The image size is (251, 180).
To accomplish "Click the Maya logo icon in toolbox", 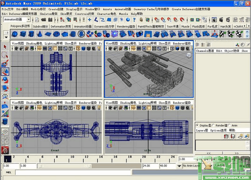I will (x=5, y=150).
